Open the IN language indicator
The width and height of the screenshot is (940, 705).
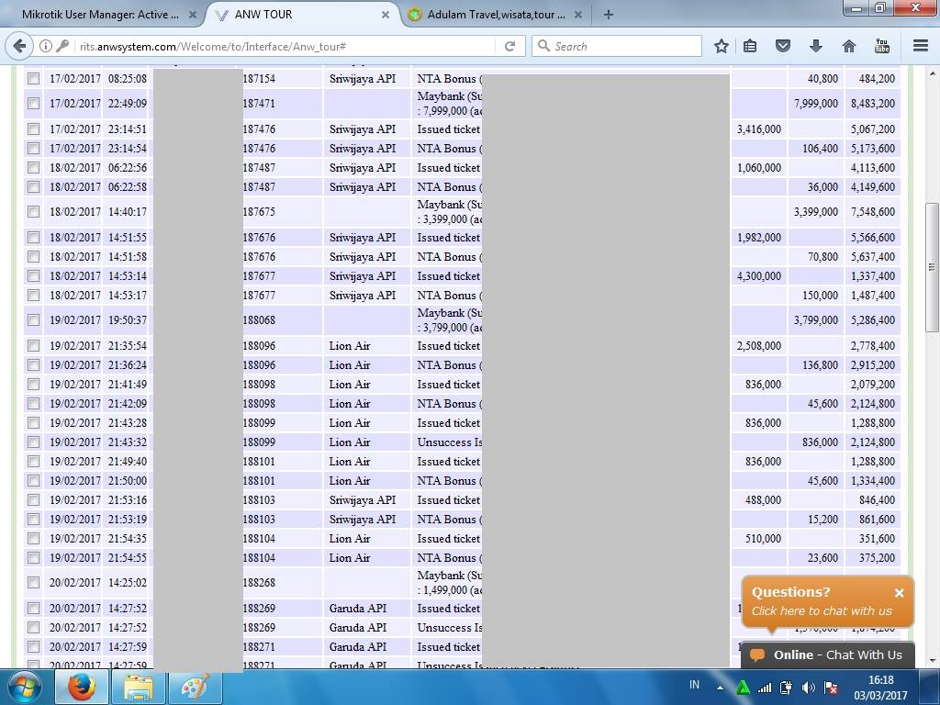coord(694,685)
